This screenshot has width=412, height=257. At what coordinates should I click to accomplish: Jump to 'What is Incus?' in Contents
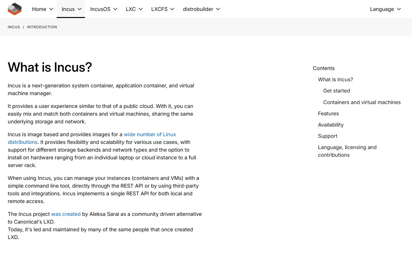pyautogui.click(x=335, y=79)
